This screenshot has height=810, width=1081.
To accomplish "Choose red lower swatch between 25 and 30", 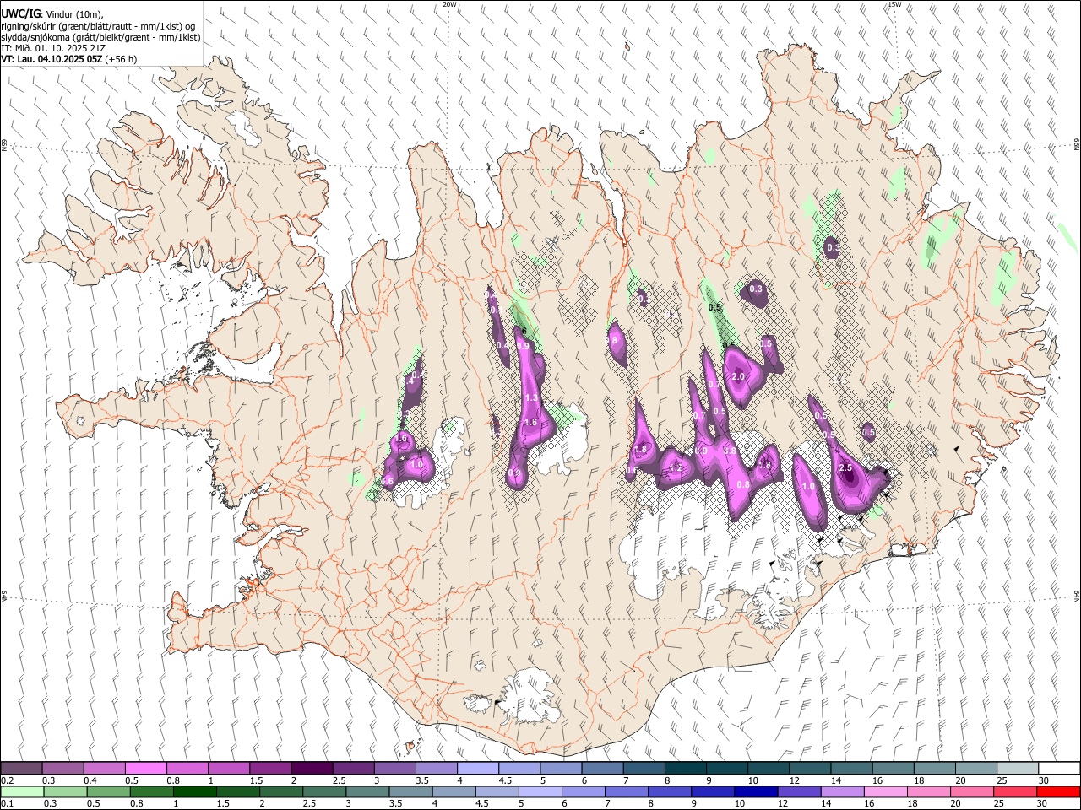I will [x=1015, y=791].
